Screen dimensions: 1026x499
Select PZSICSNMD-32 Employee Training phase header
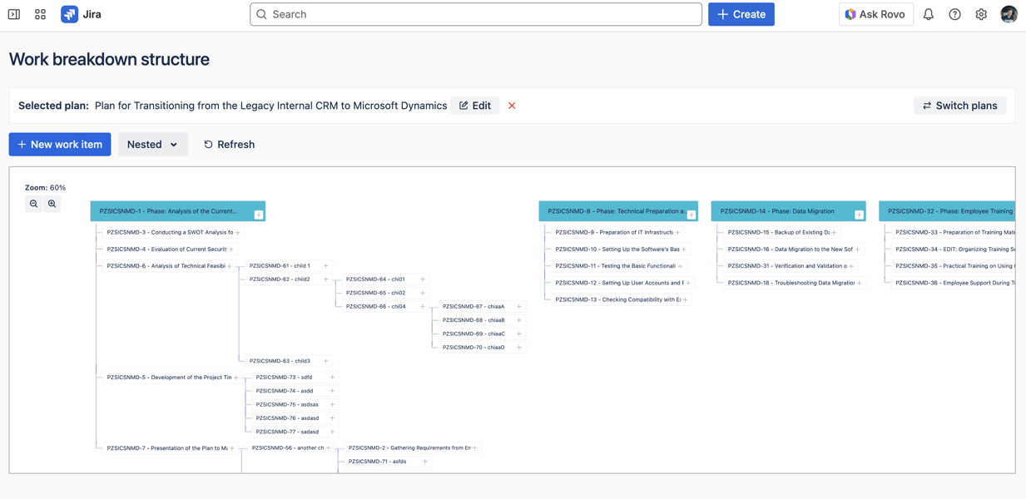(949, 211)
